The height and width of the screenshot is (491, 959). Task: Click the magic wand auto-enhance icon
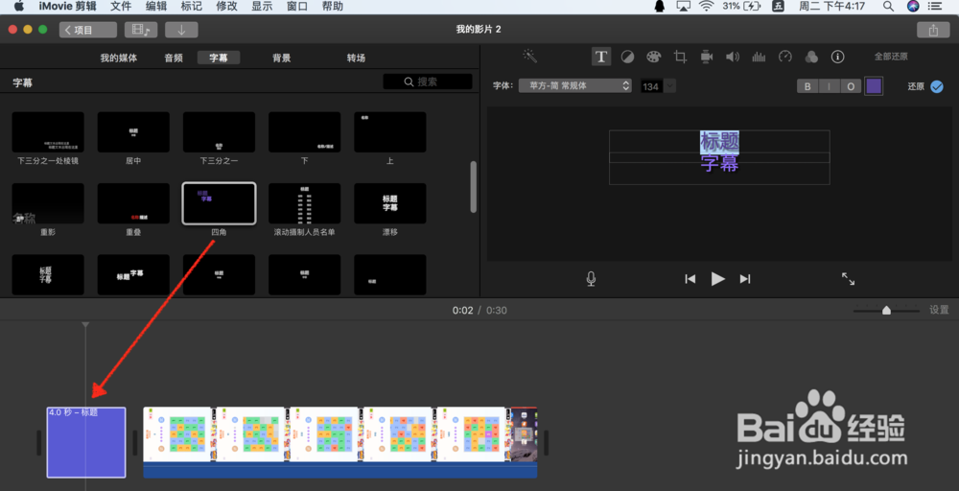[529, 57]
